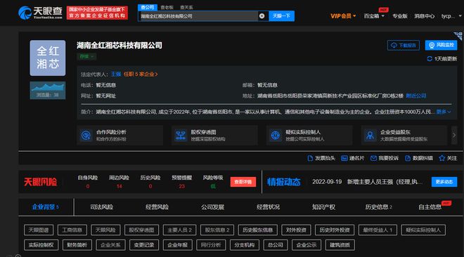Open the 百宝箱 dropdown menu

pos(374,16)
